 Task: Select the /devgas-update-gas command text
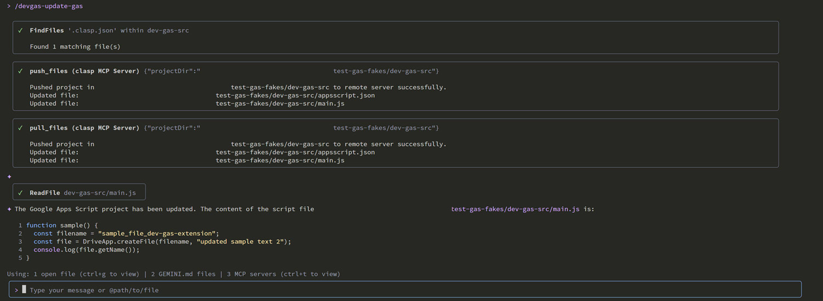click(49, 6)
